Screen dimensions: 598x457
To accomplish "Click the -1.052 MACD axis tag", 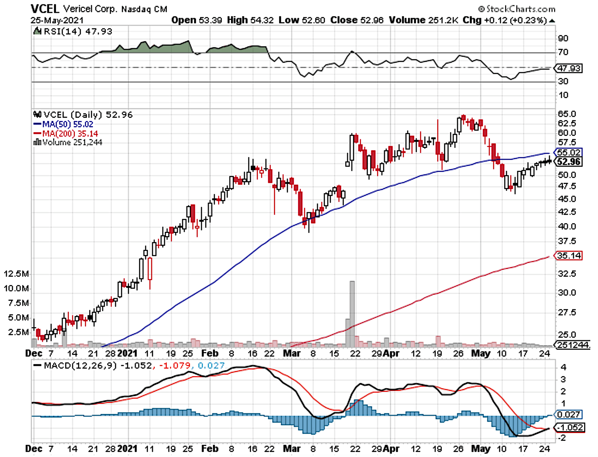I will [569, 427].
